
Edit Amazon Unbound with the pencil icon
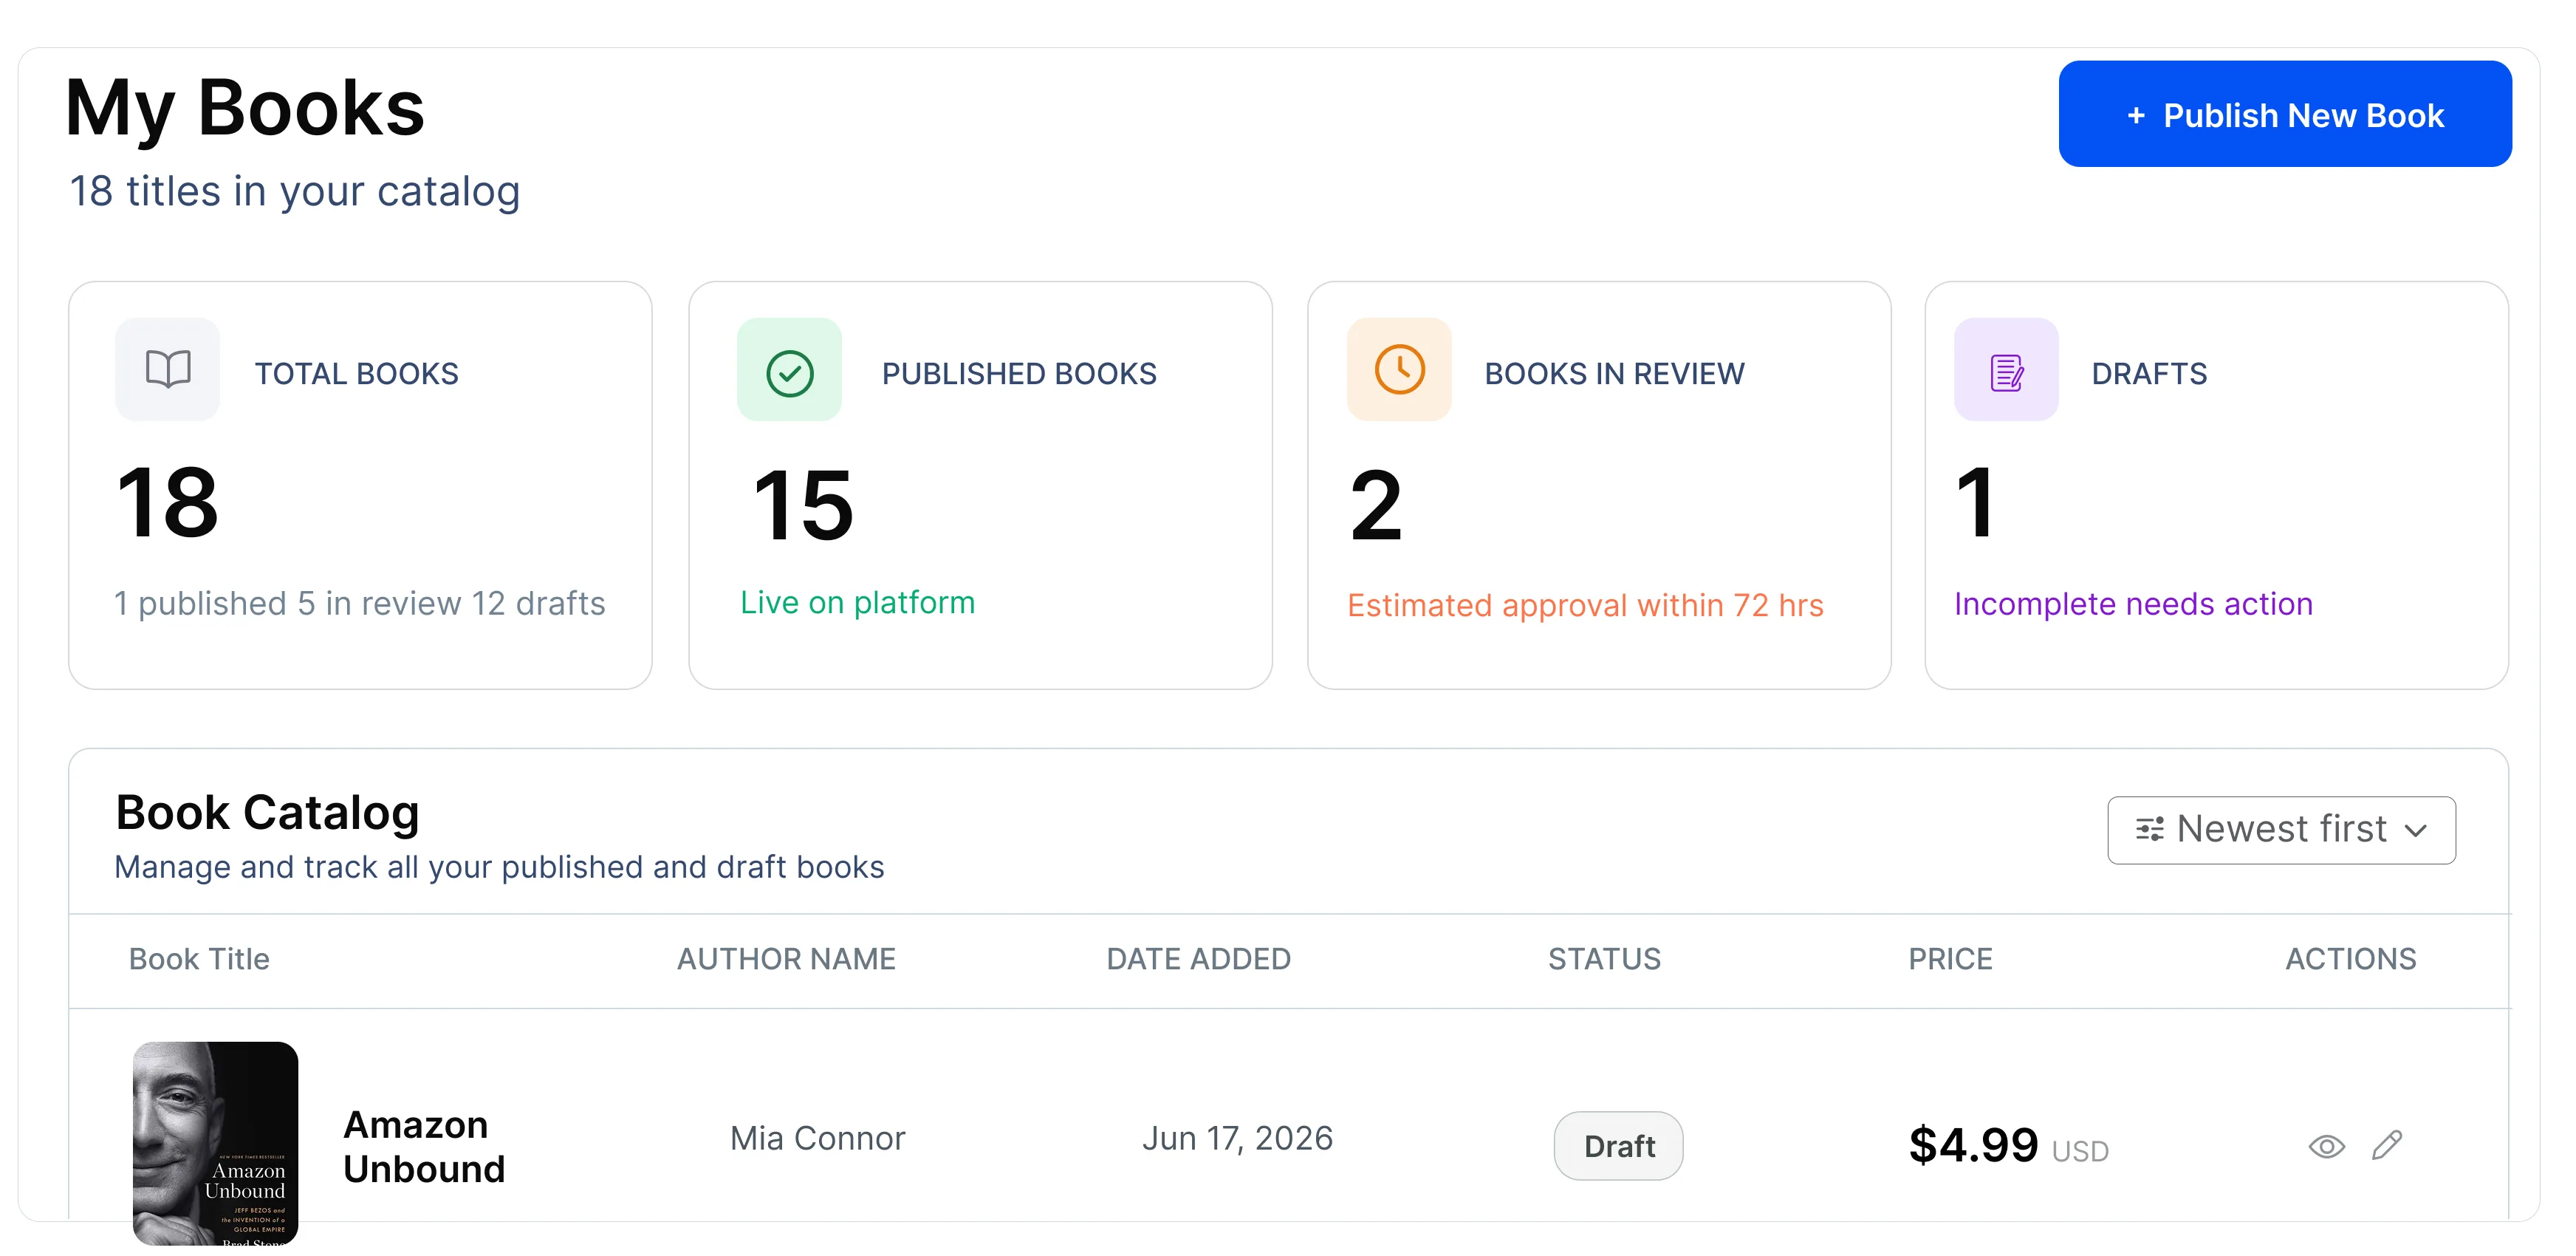click(2386, 1145)
